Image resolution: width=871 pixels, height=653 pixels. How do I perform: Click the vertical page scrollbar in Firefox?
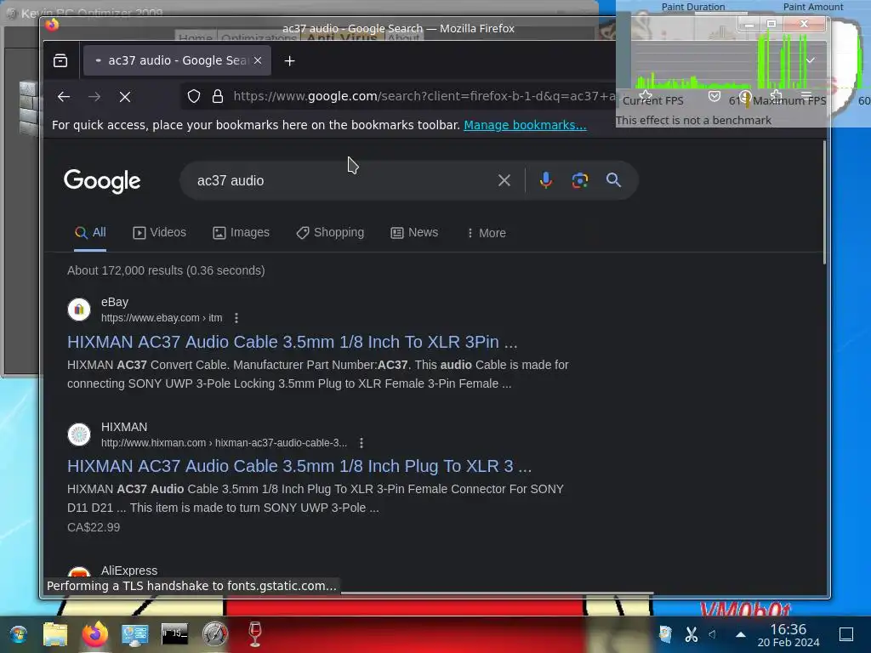[825, 202]
